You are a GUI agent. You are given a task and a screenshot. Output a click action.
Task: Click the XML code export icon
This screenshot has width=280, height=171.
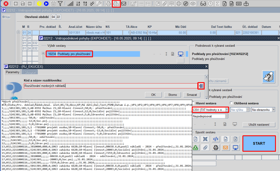(x=216, y=139)
